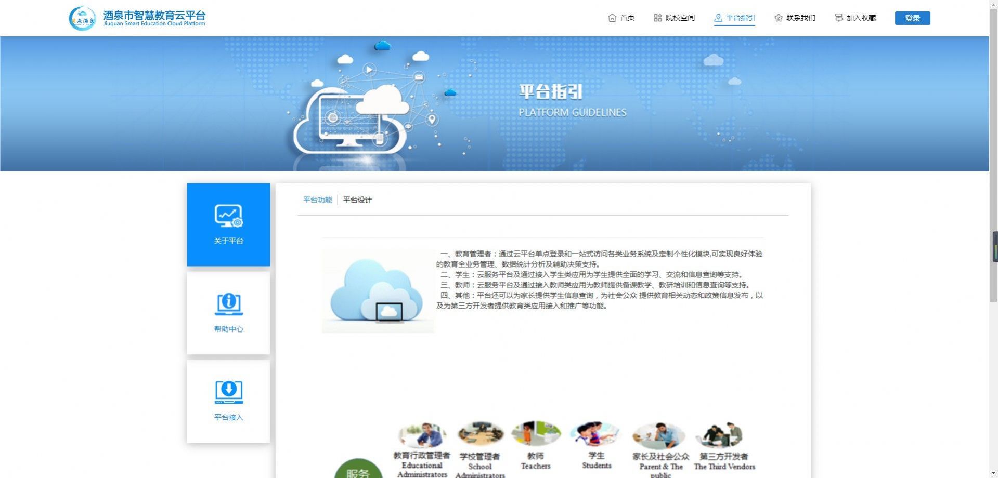Select the 关于平台 monitor chart icon

pos(228,216)
